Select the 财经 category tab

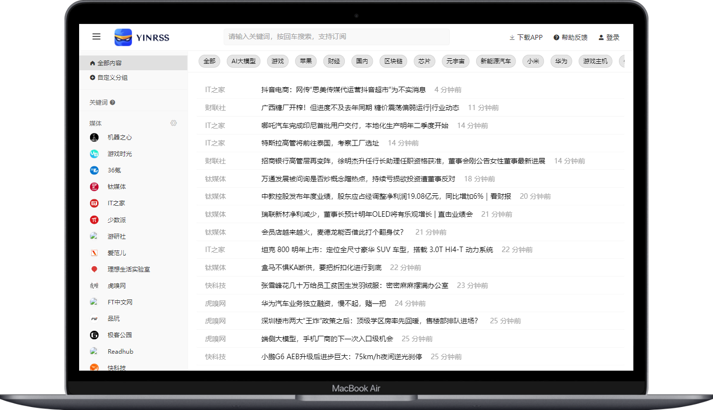[334, 61]
